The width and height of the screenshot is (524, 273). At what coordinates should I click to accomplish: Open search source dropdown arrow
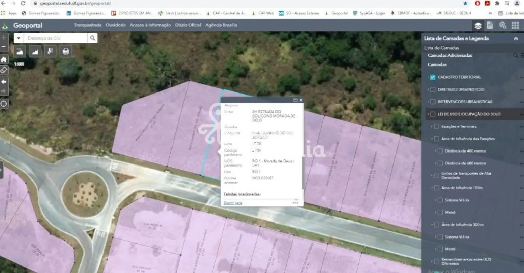click(19, 38)
